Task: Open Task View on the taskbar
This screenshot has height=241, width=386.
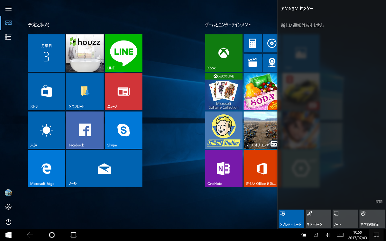Action: tap(73, 235)
